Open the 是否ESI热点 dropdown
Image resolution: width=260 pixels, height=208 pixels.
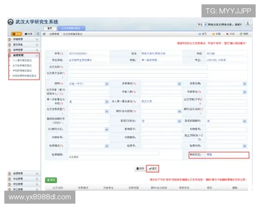(x=179, y=121)
